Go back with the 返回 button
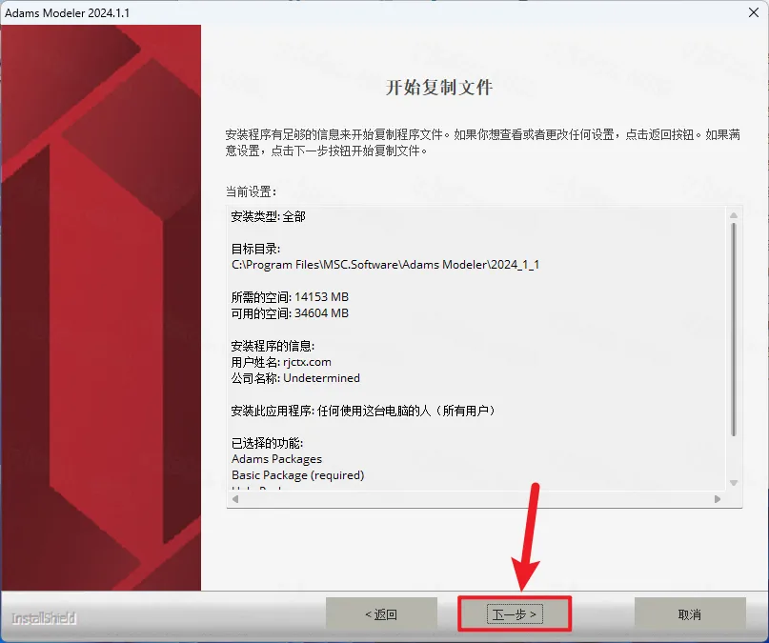Viewport: 769px width, 643px height. [381, 614]
